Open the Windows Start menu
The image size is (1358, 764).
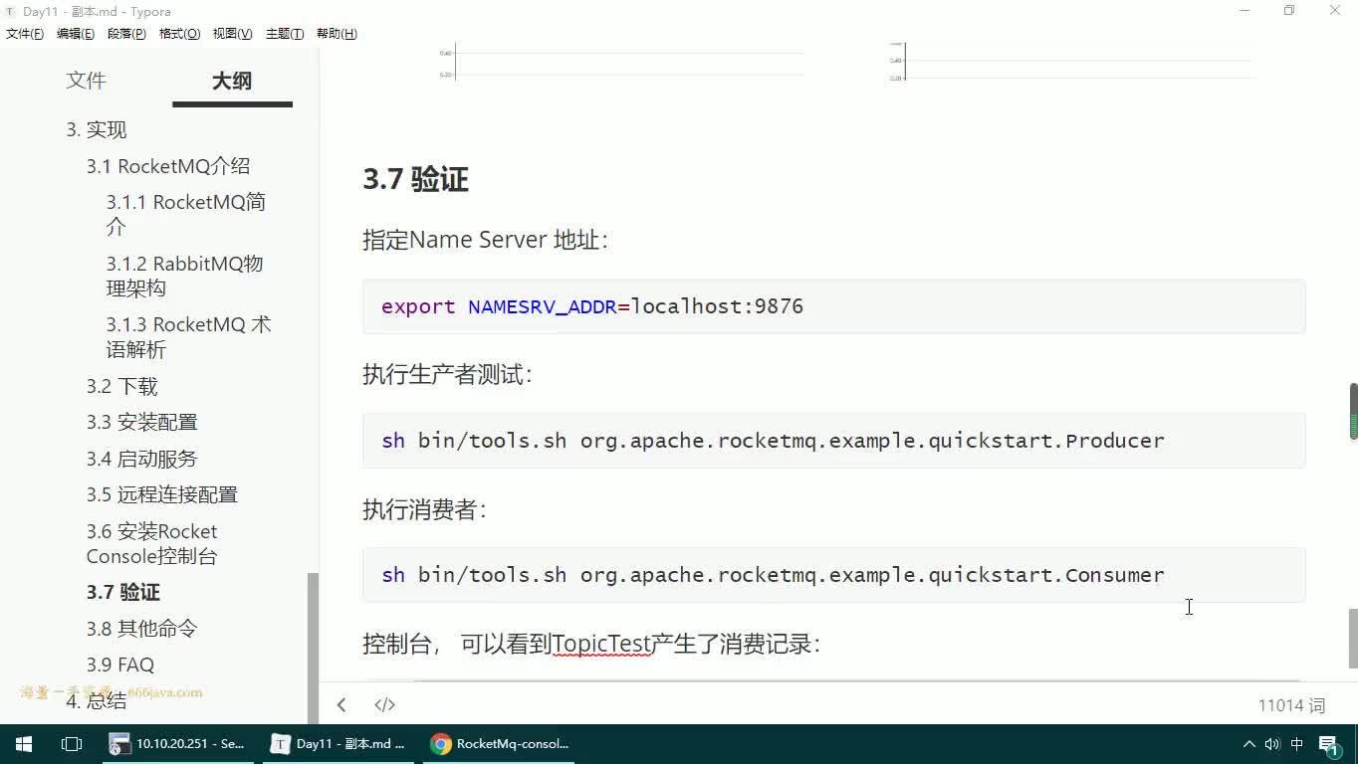24,743
